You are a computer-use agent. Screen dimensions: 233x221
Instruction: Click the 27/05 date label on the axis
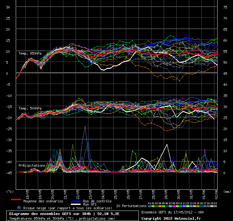tap(141, 194)
